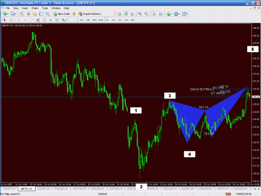The width and height of the screenshot is (261, 196).
Task: Click the Zoom Out magnifier icon
Action: pos(146,14)
